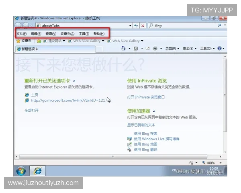Viewport: 241px width, 193px height.
Task: Click the 全部打开 link
Action: point(31,111)
